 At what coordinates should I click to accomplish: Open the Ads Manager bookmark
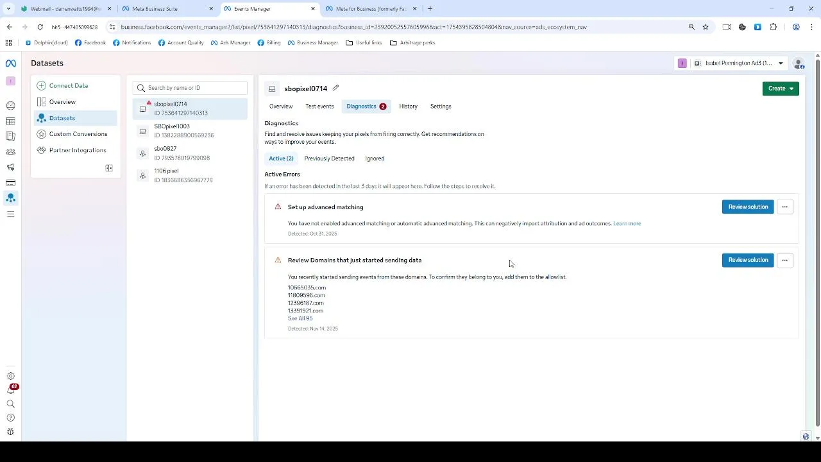(230, 43)
